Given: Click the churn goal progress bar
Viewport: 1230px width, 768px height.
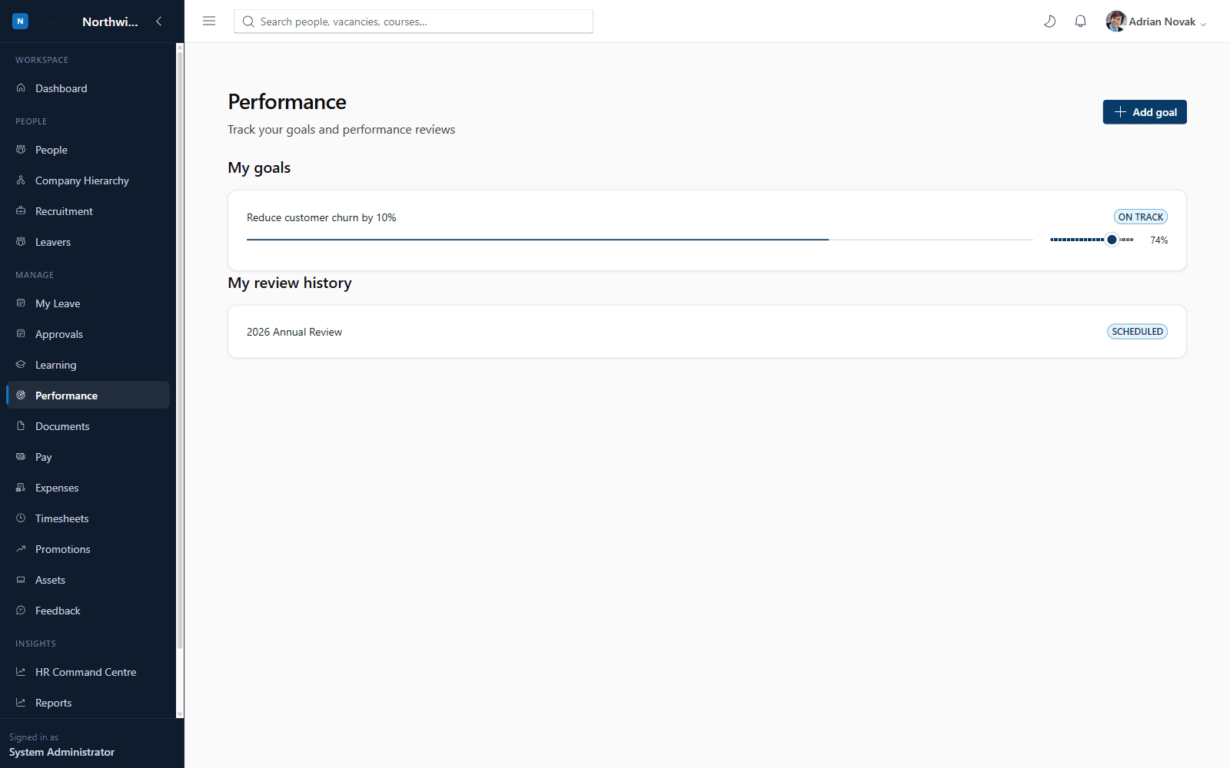Looking at the screenshot, I should coord(640,240).
